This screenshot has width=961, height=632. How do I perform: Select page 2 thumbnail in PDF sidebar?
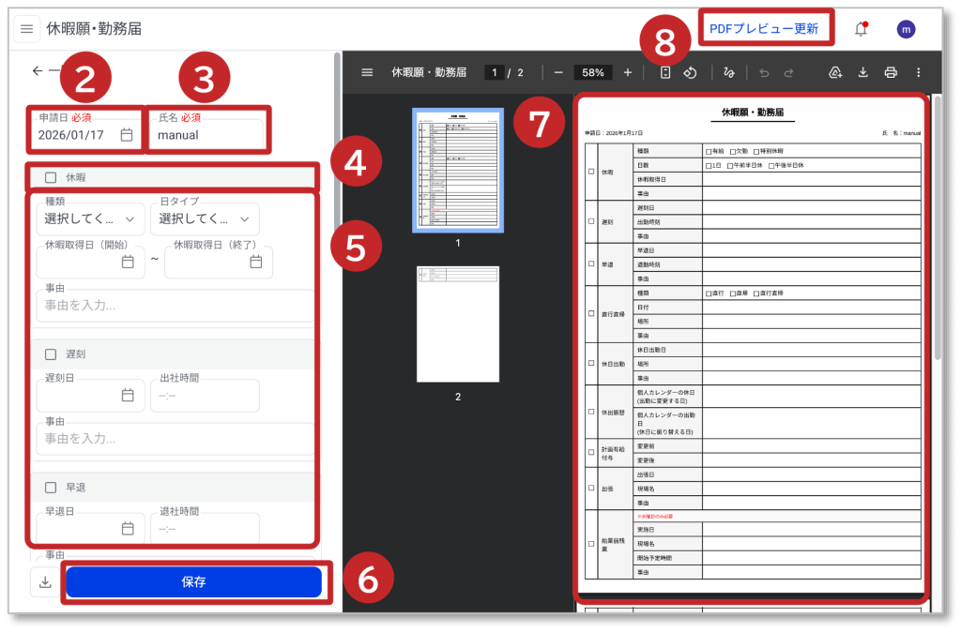point(458,324)
